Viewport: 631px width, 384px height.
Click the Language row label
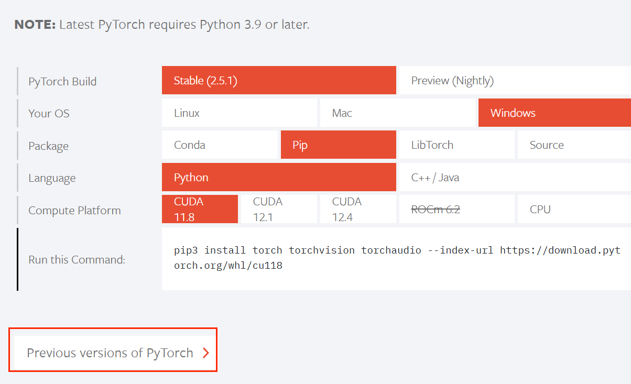tap(52, 178)
